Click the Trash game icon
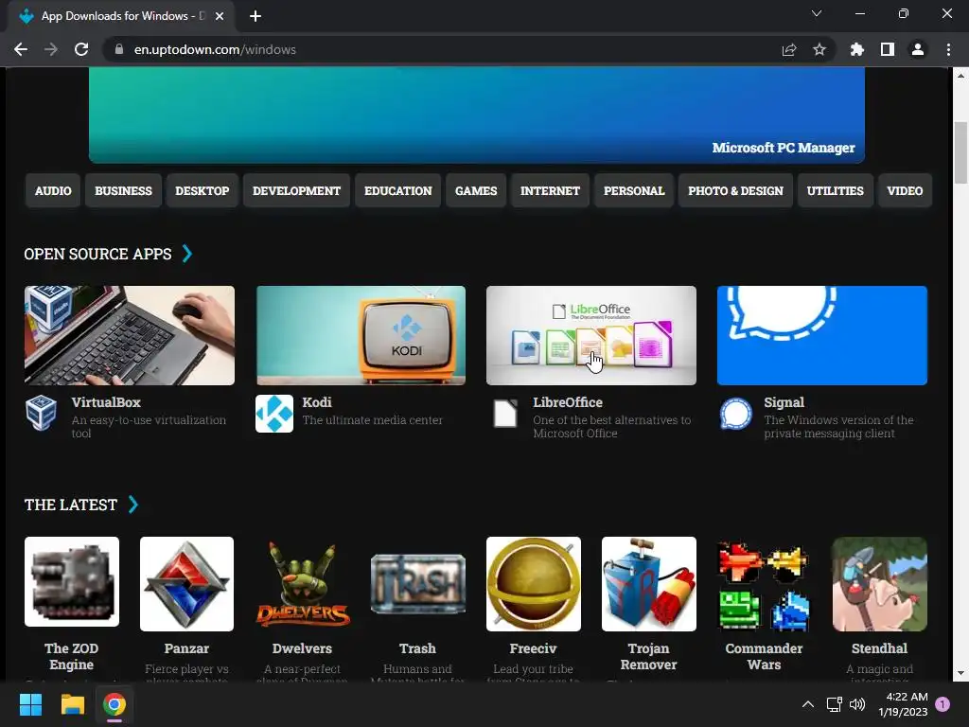The image size is (969, 727). coord(417,583)
